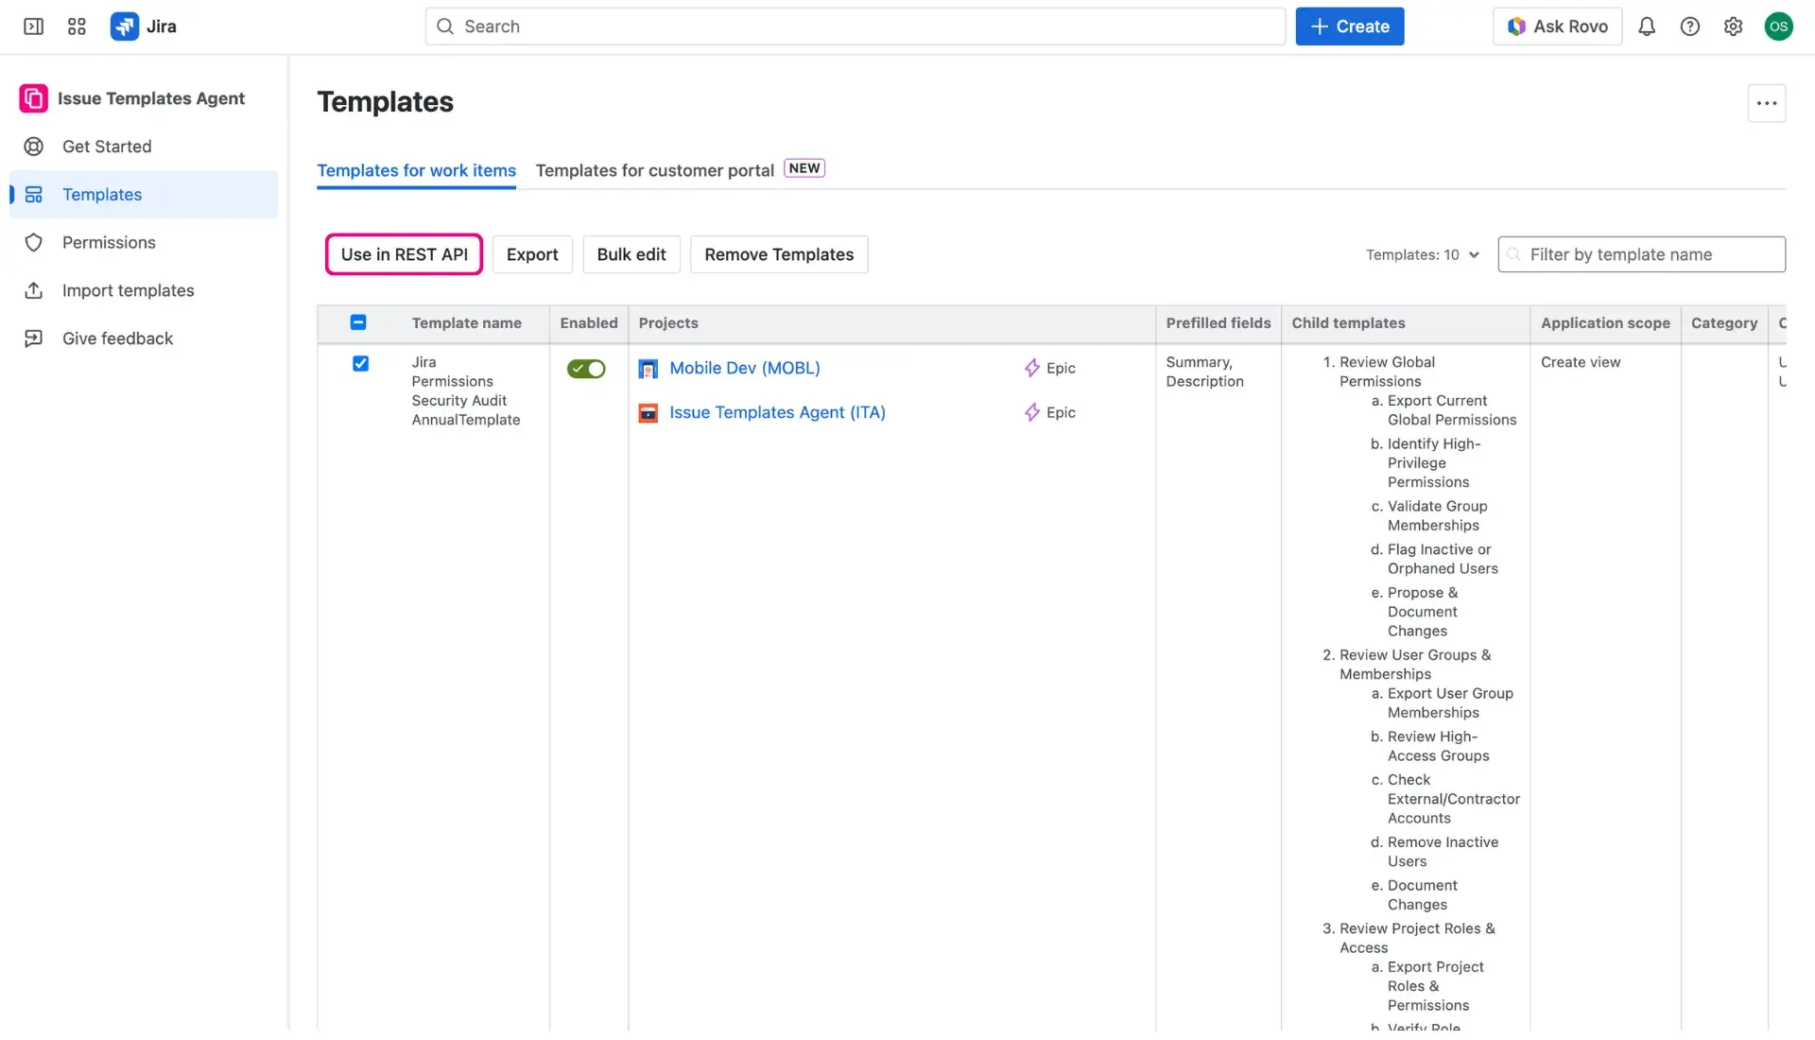Click the Issue Templates Agent app icon
Viewport: 1815px width, 1040px height.
[x=32, y=97]
